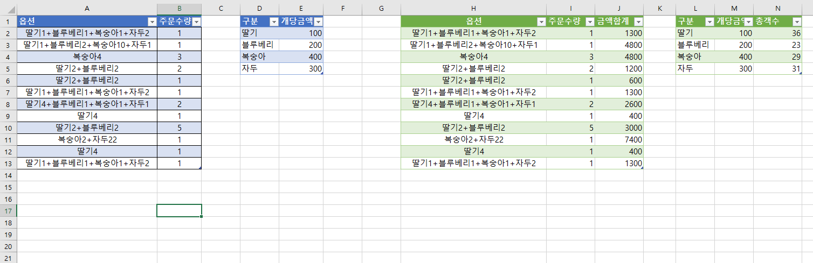This screenshot has height=263, width=813.
Task: Open the 총객수 filter dropdown
Action: [796, 22]
